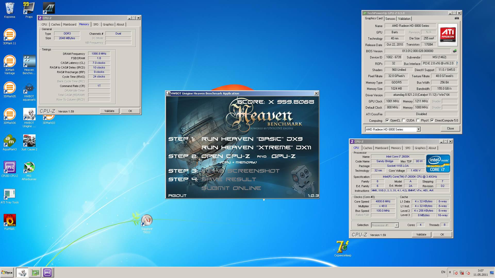Toggle the DirectCompute 5.0 checkbox
The height and width of the screenshot is (278, 495).
point(432,120)
